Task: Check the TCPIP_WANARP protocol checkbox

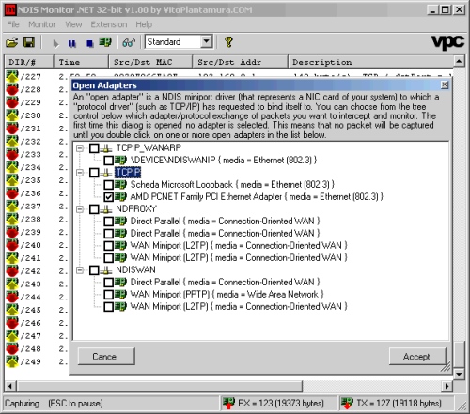Action: pos(94,148)
